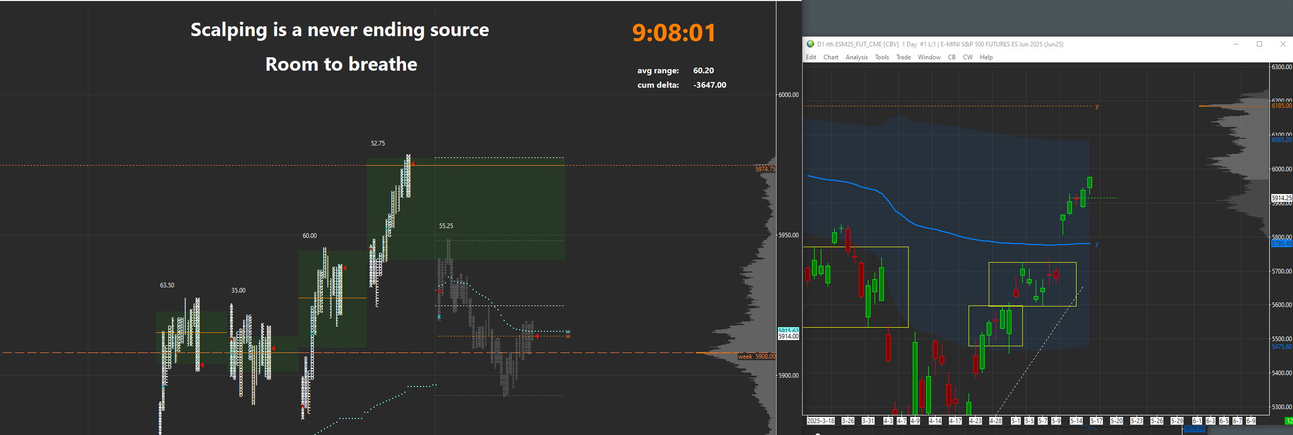Click the 5-14 date label
Image resolution: width=1293 pixels, height=435 pixels.
pos(1076,421)
